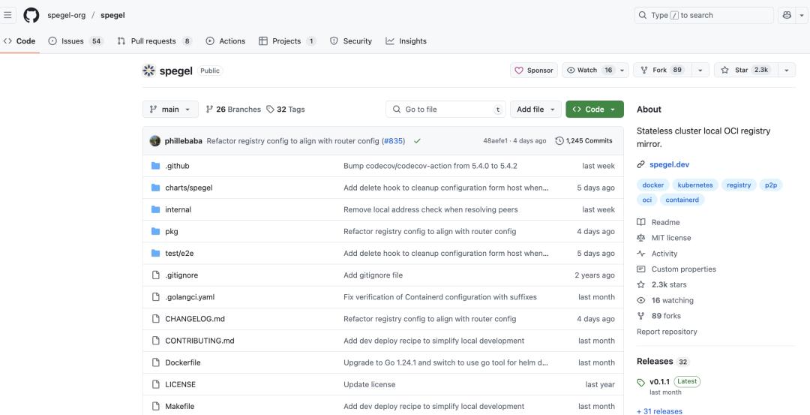Click the green check status icon
This screenshot has height=415, width=810.
pos(418,140)
